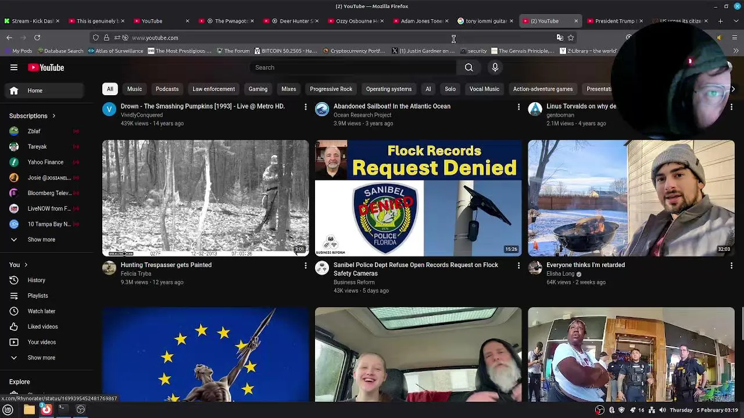
Task: Open options menu for Hunting Trespasser video
Action: point(306,265)
